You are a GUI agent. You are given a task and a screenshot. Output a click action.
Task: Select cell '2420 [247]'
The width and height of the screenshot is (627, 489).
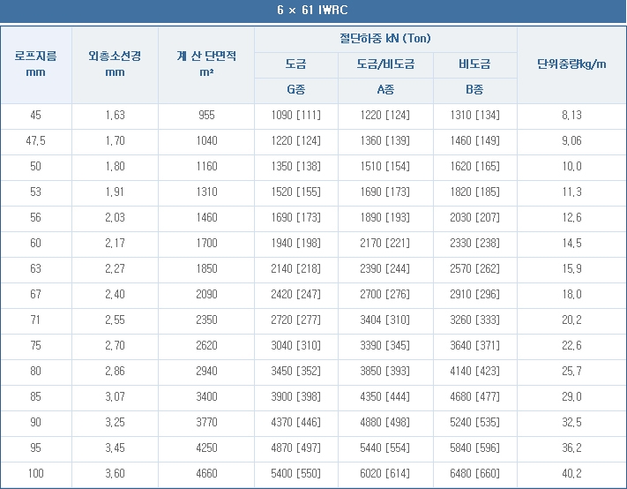pos(296,294)
